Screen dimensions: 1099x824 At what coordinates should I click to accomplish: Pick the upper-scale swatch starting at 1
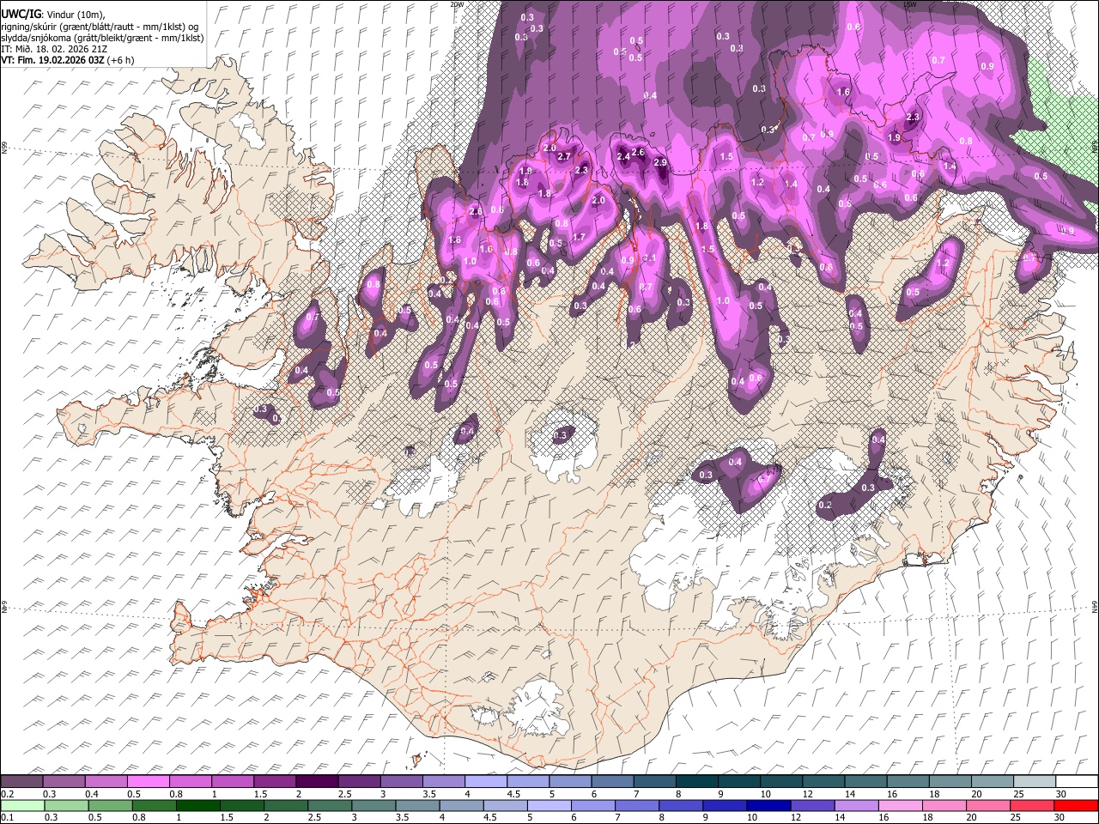(x=233, y=782)
